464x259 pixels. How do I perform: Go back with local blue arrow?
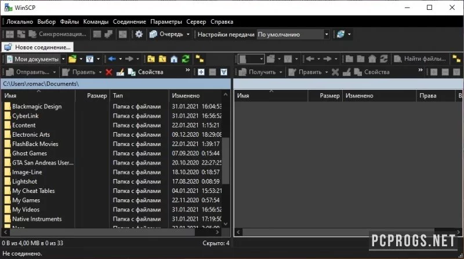coord(112,59)
